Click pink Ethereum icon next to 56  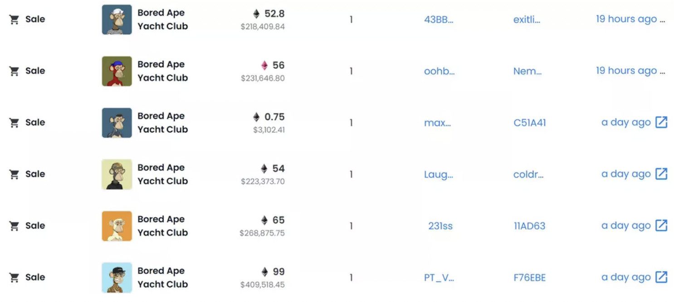click(x=264, y=65)
